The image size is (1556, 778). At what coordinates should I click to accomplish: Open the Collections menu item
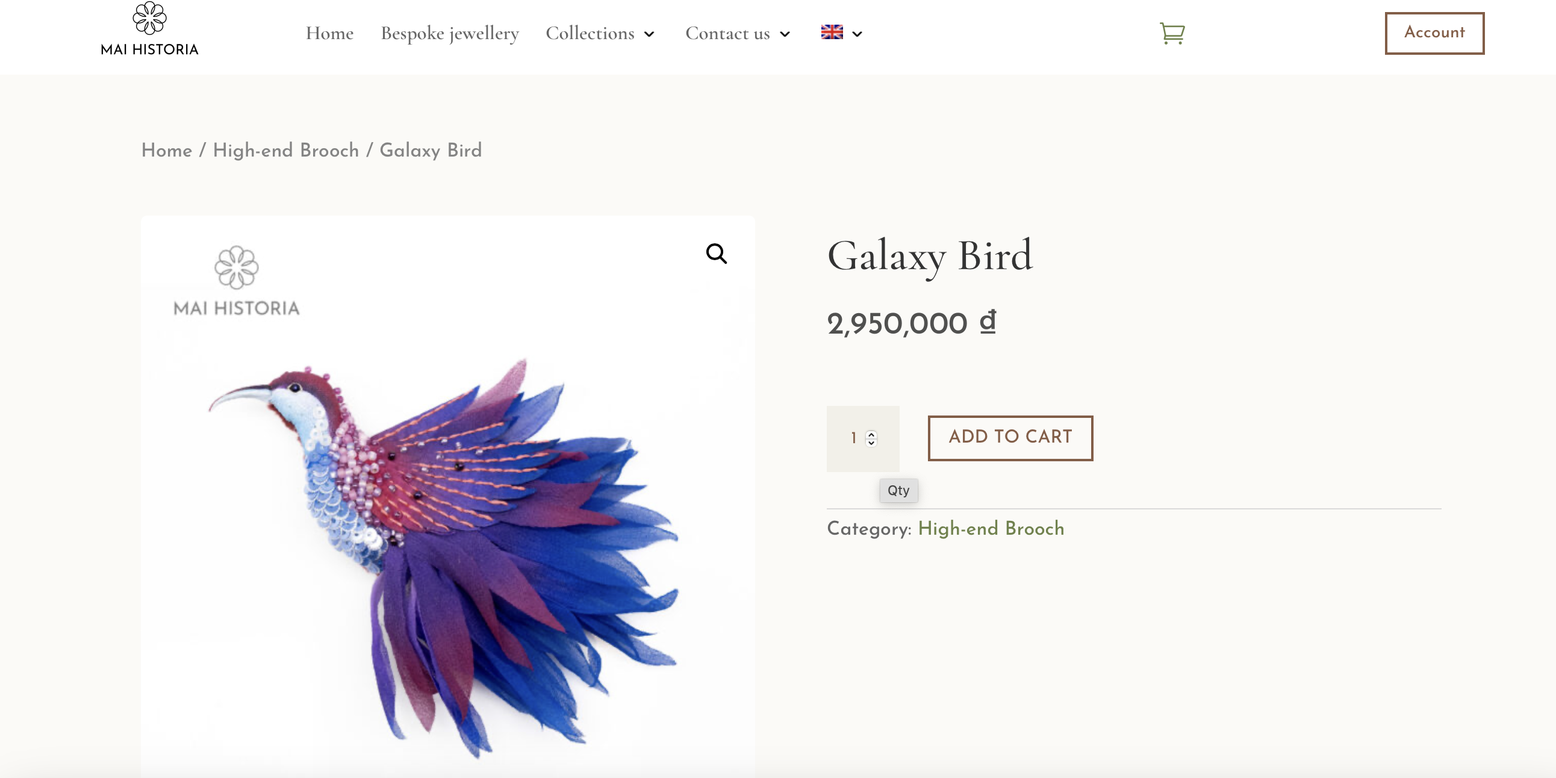pos(590,33)
